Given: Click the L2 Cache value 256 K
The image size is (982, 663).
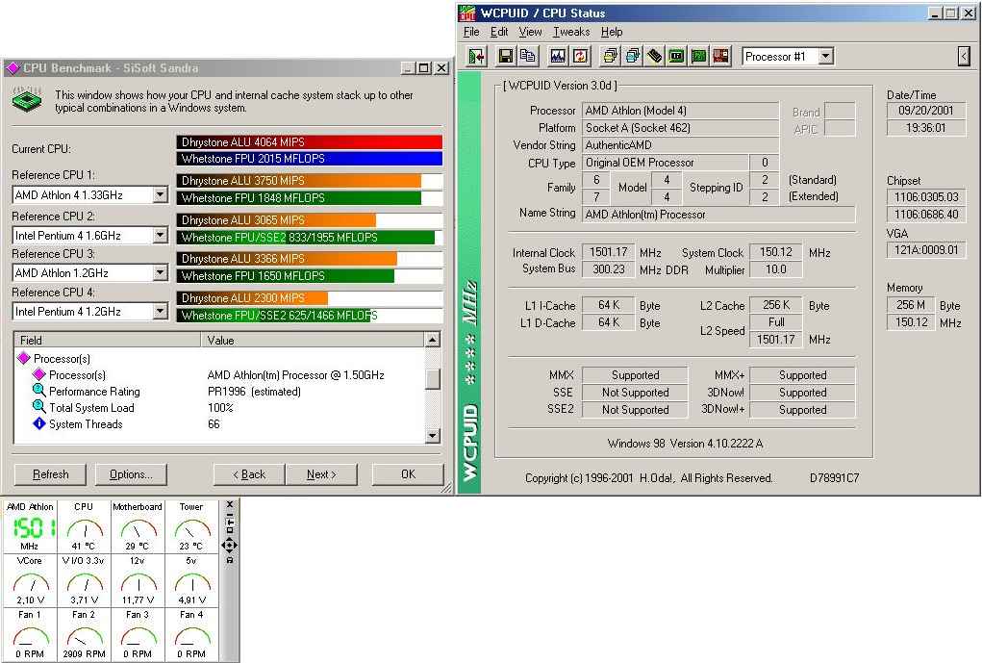Looking at the screenshot, I should click(775, 305).
